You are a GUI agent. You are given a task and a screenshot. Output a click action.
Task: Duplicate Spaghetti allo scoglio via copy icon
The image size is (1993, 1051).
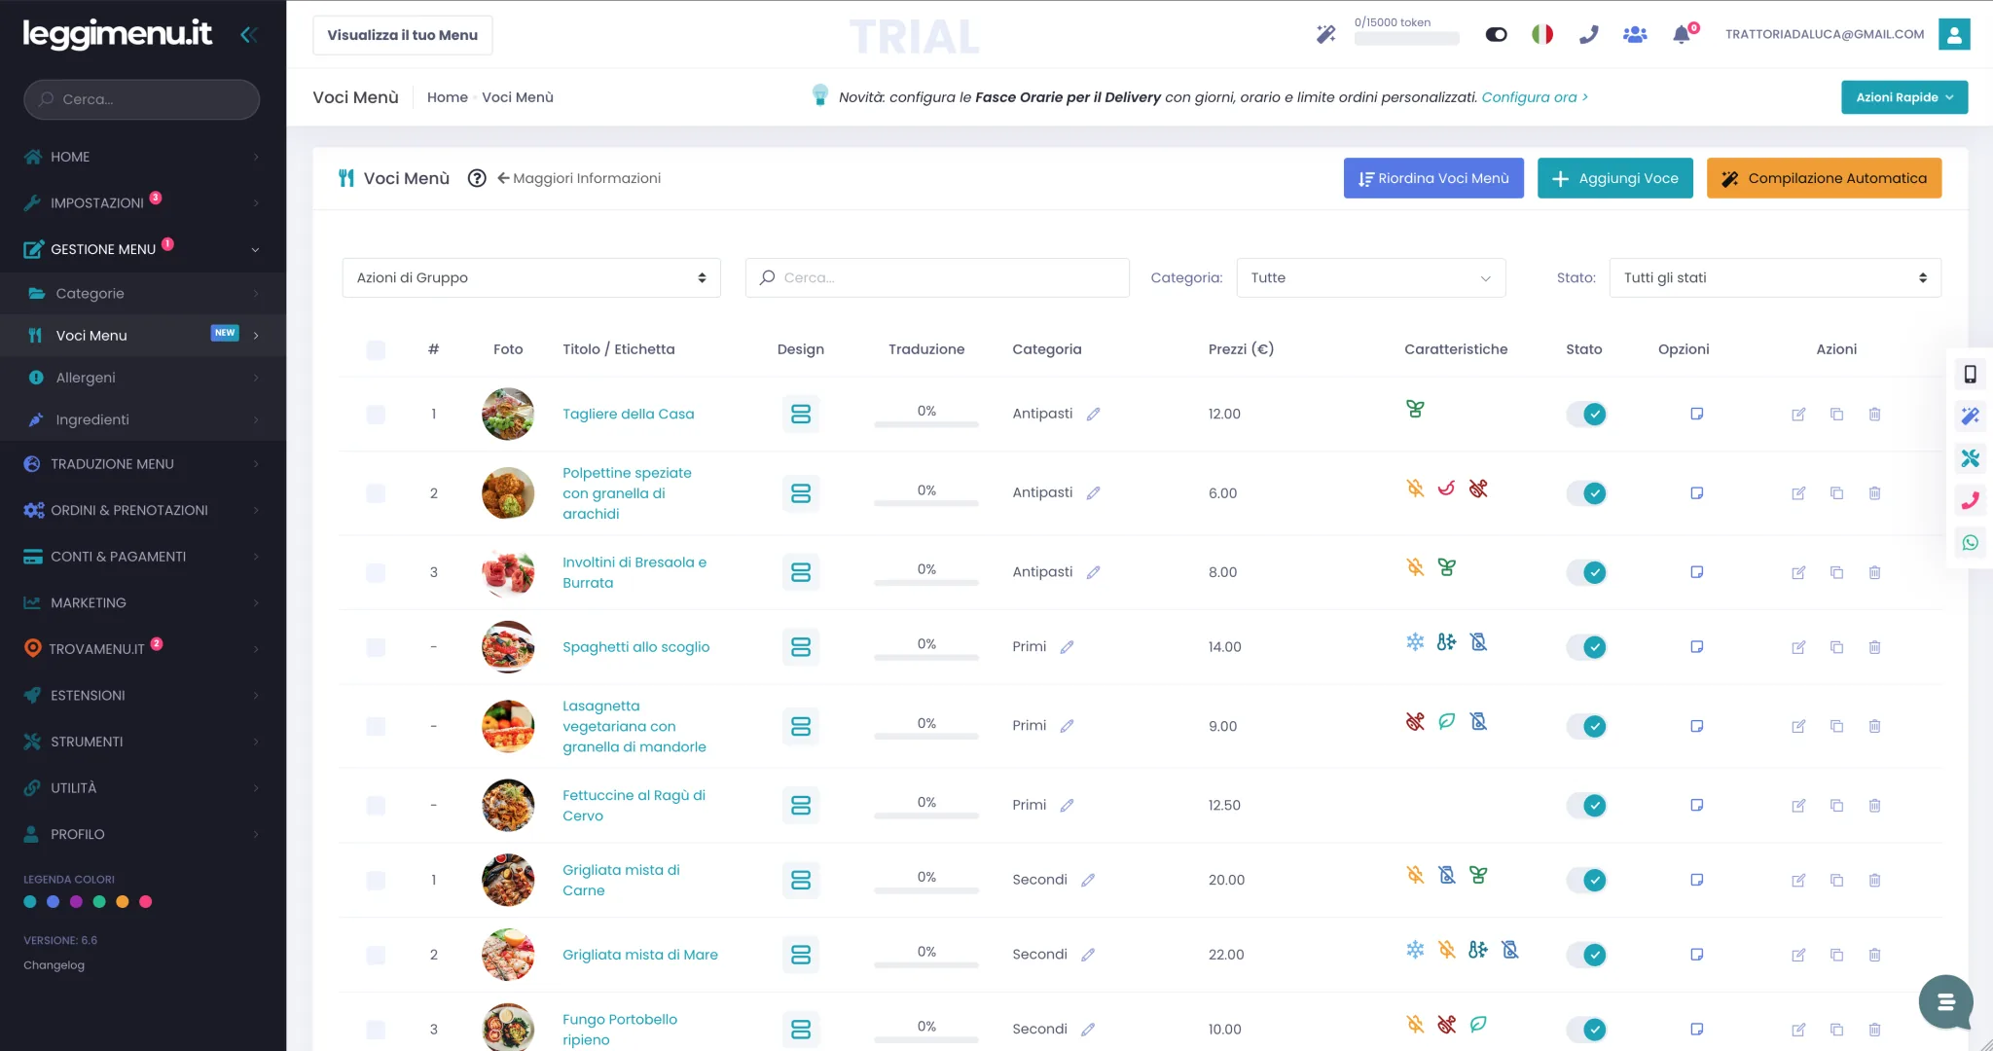[1836, 647]
